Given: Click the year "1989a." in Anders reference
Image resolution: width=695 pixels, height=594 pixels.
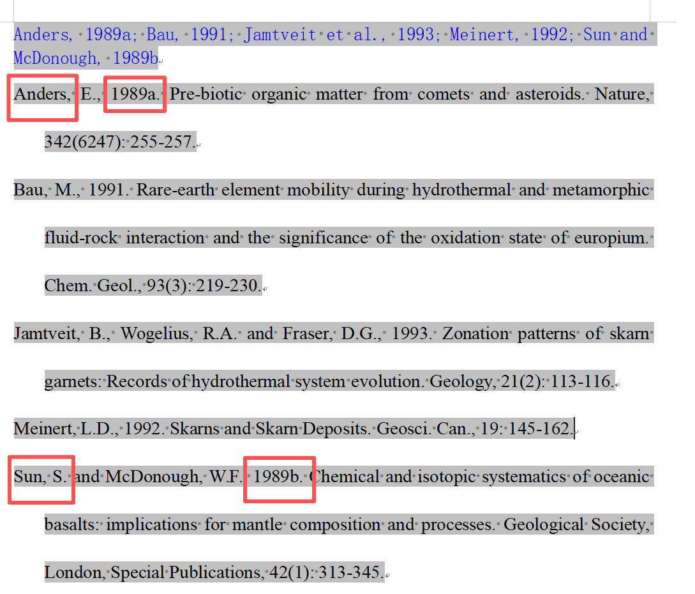Looking at the screenshot, I should click(135, 95).
